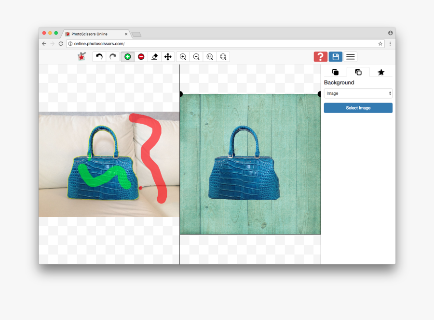Open the hamburger menu
The width and height of the screenshot is (434, 320).
pos(350,56)
